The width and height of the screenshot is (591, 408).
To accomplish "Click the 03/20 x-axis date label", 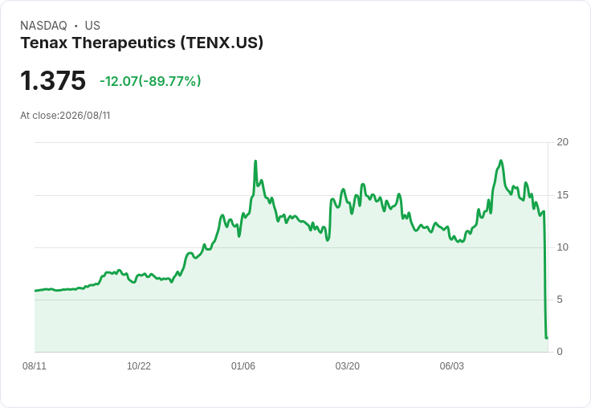I will [348, 365].
